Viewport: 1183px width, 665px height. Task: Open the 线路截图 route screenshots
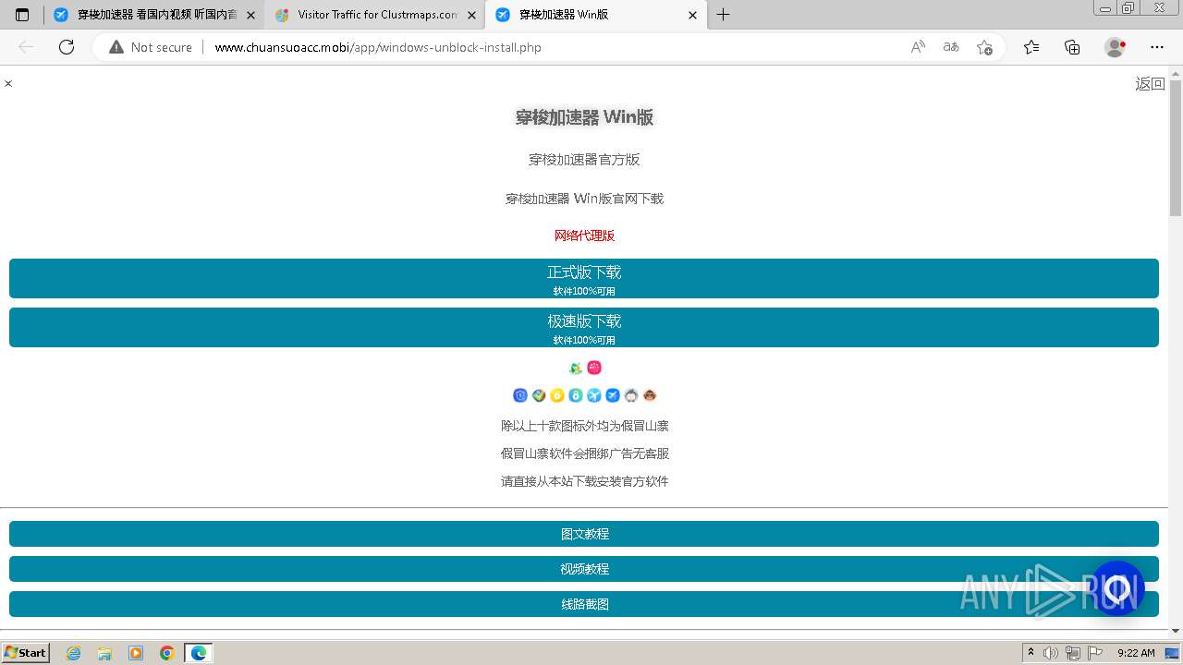(584, 604)
